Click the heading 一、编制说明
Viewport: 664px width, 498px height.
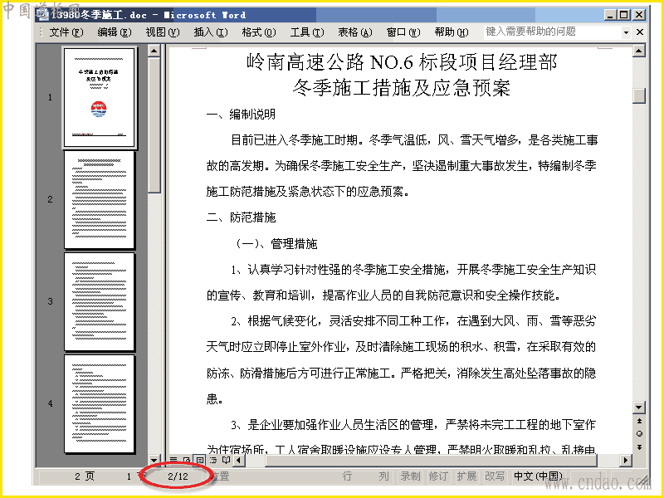click(x=241, y=115)
